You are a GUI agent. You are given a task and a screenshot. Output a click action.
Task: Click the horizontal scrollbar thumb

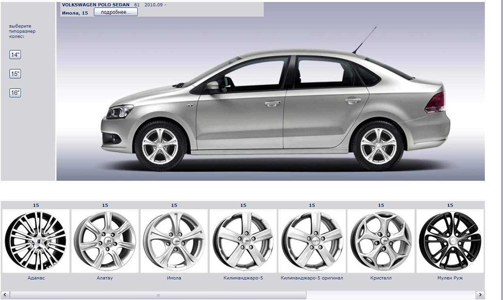tap(158, 295)
